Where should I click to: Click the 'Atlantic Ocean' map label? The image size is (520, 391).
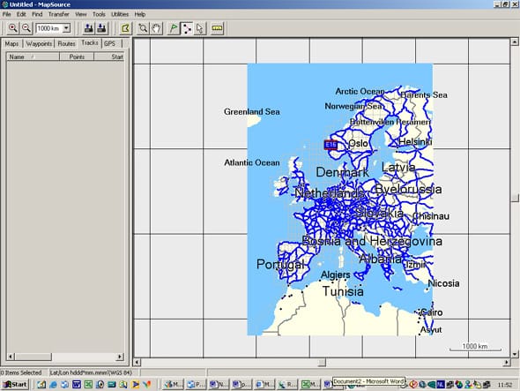click(252, 162)
